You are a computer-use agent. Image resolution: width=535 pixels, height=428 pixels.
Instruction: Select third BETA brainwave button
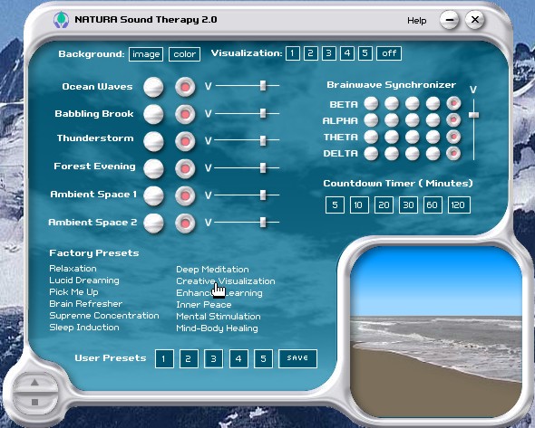pyautogui.click(x=413, y=103)
